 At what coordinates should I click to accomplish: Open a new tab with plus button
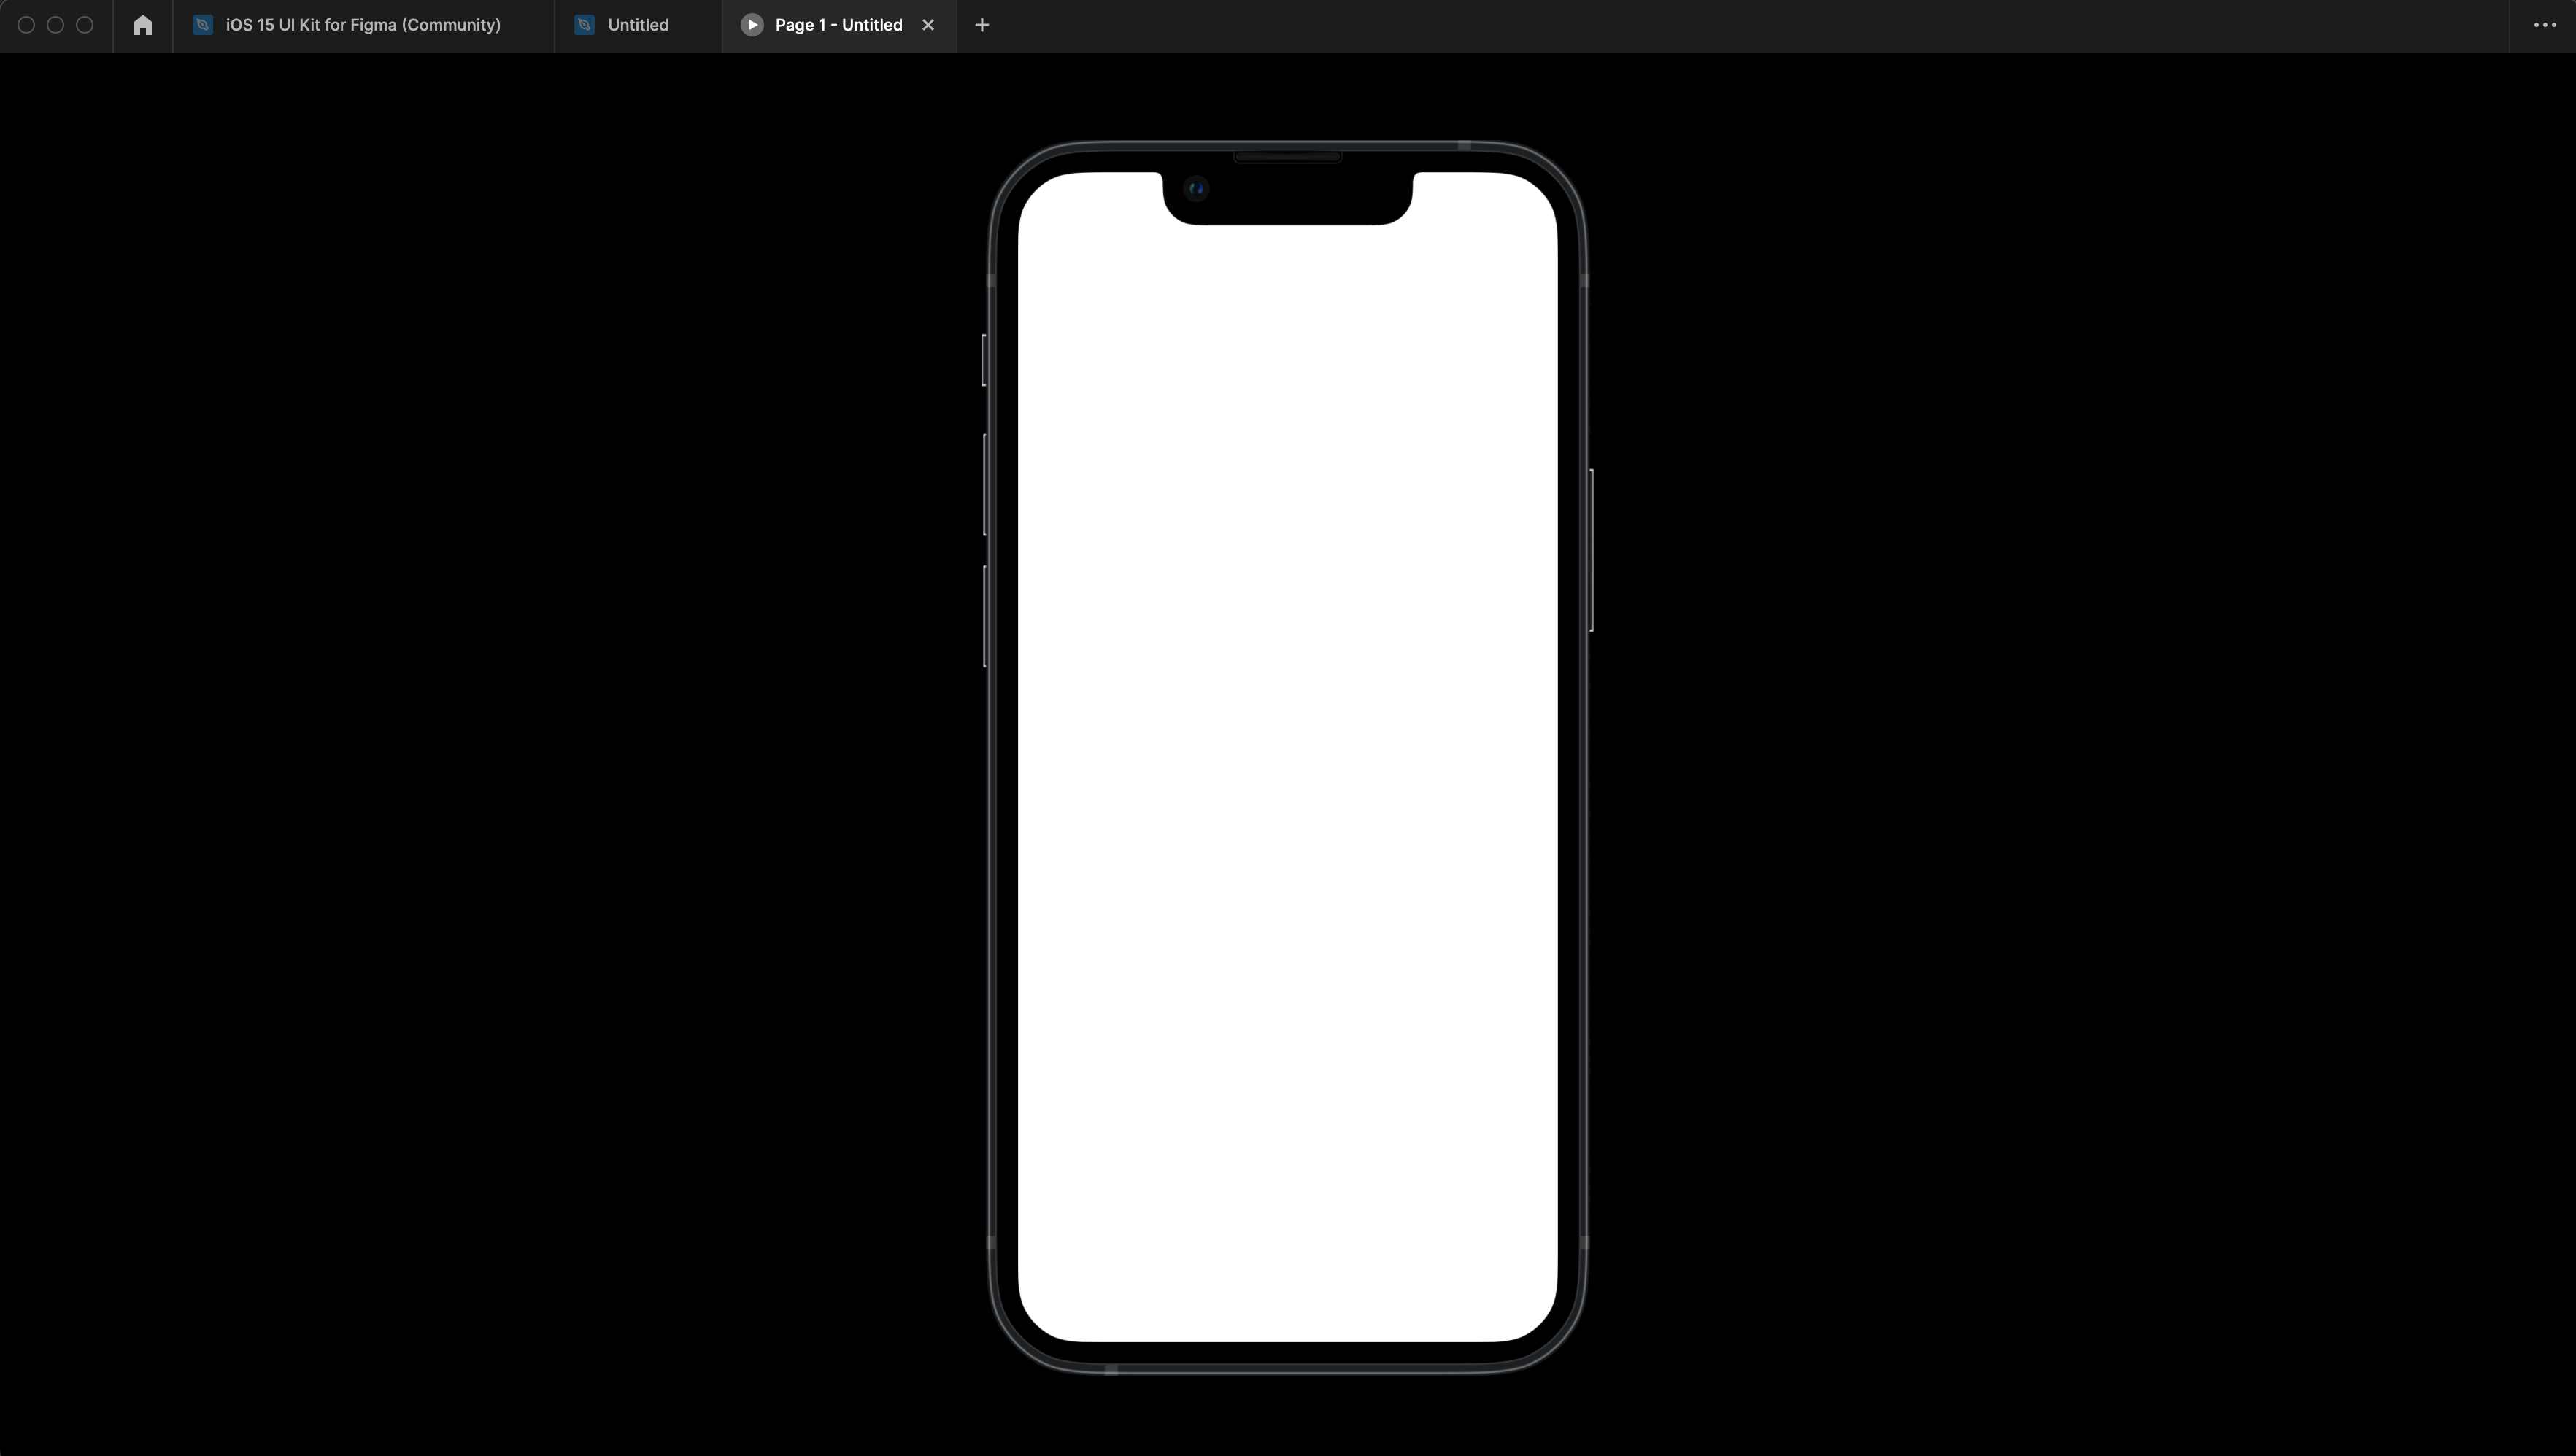point(982,25)
